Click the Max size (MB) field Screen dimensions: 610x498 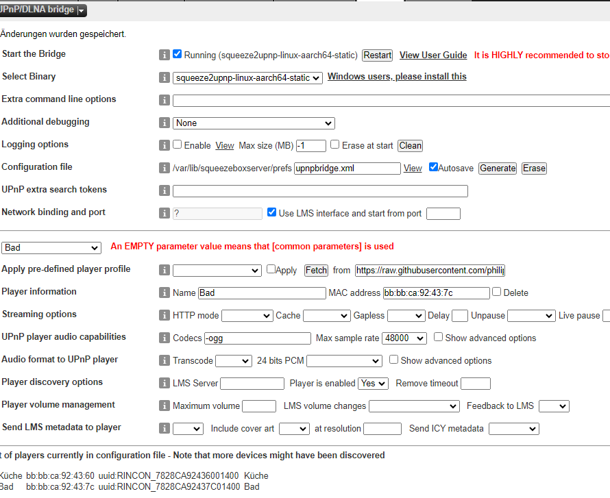pyautogui.click(x=311, y=146)
